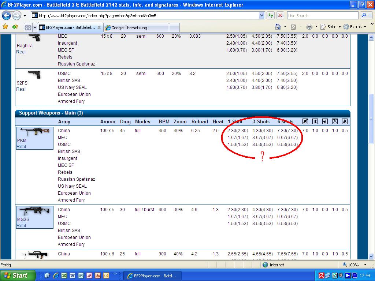Click the PKM Real link
The image size is (375, 281).
point(21,147)
